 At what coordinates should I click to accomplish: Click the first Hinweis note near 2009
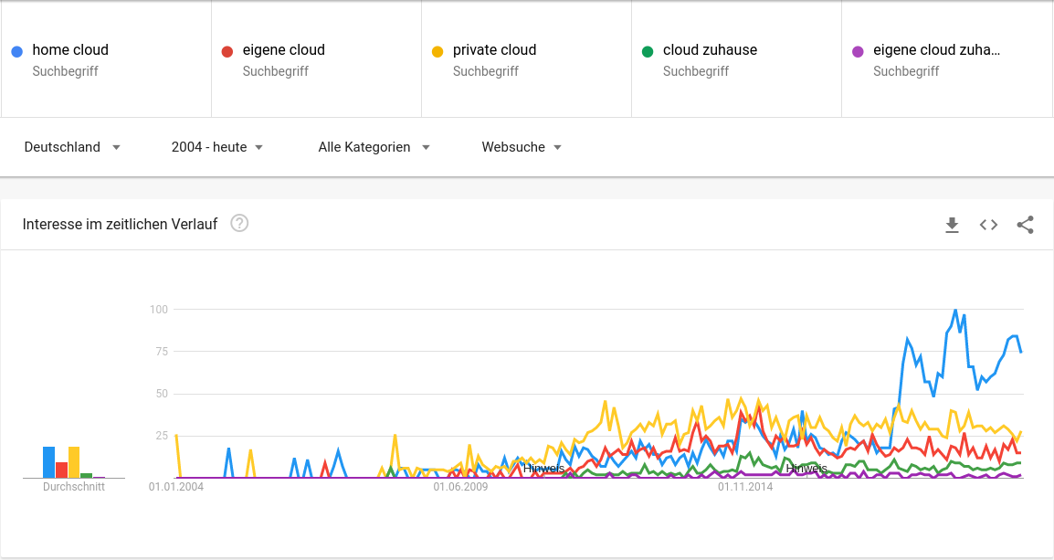tap(543, 468)
